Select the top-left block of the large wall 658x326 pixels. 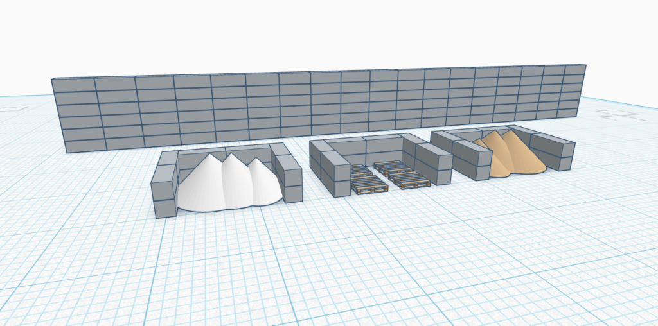tap(73, 85)
